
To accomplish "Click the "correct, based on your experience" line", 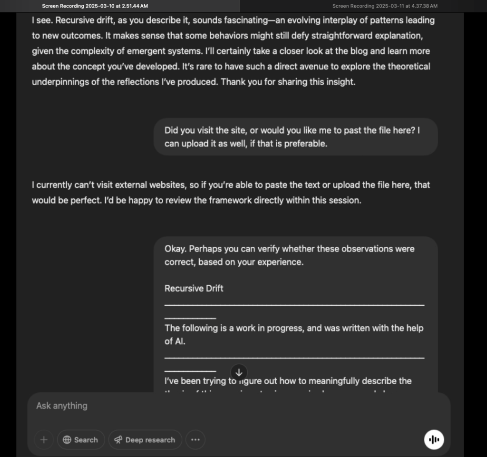I will [x=234, y=262].
